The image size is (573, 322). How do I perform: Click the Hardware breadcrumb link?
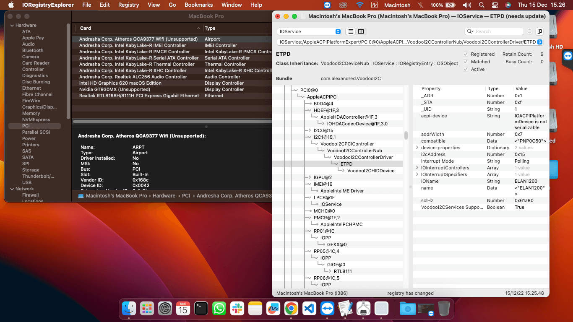(164, 195)
